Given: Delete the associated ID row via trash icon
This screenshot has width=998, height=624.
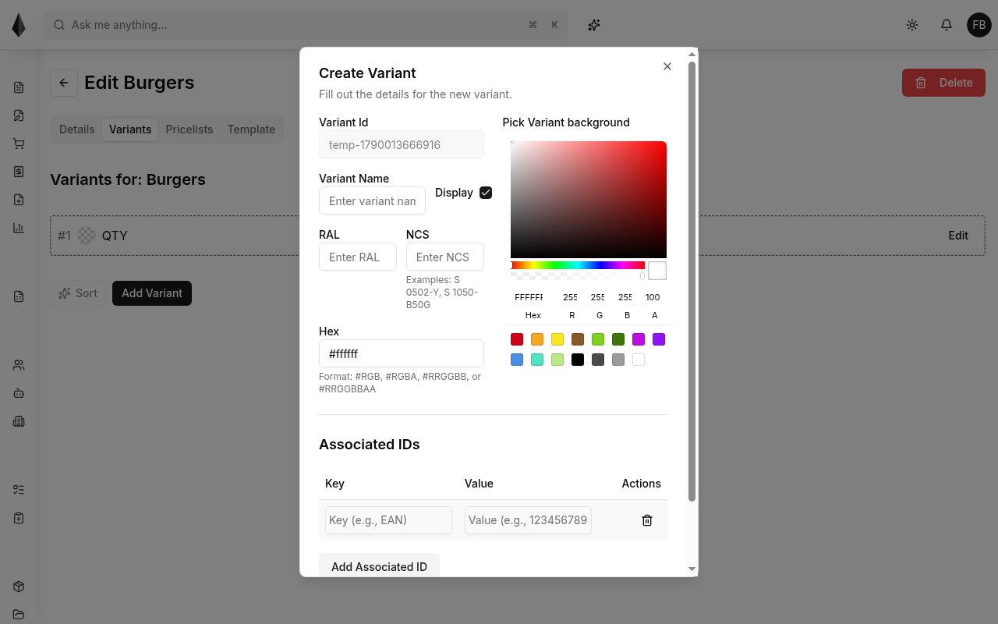Looking at the screenshot, I should click(647, 520).
